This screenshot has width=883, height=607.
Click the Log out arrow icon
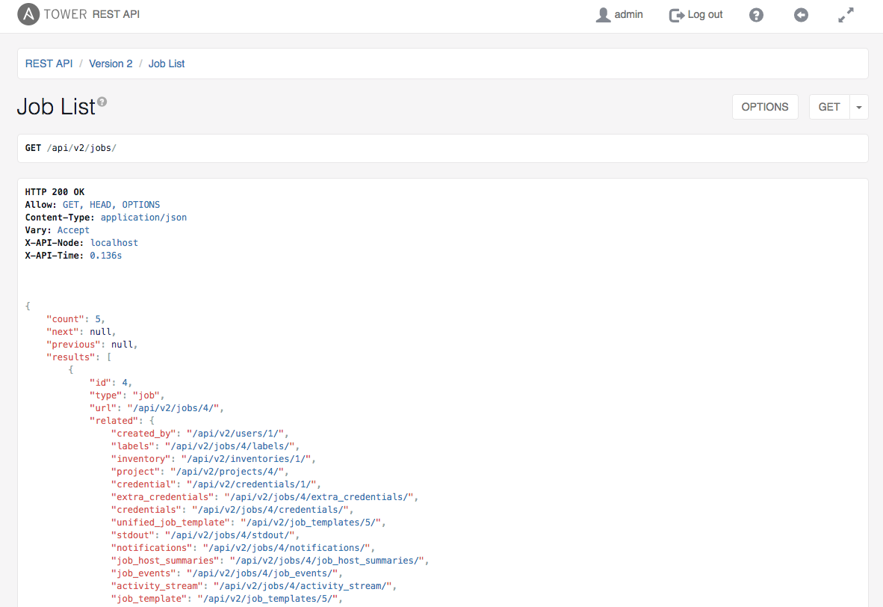click(676, 15)
